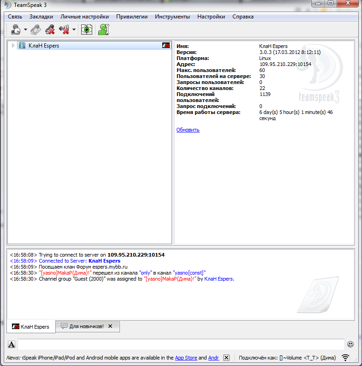The width and height of the screenshot is (362, 366).
Task: Open the away status dropdown arrow
Action: pyautogui.click(x=25, y=30)
